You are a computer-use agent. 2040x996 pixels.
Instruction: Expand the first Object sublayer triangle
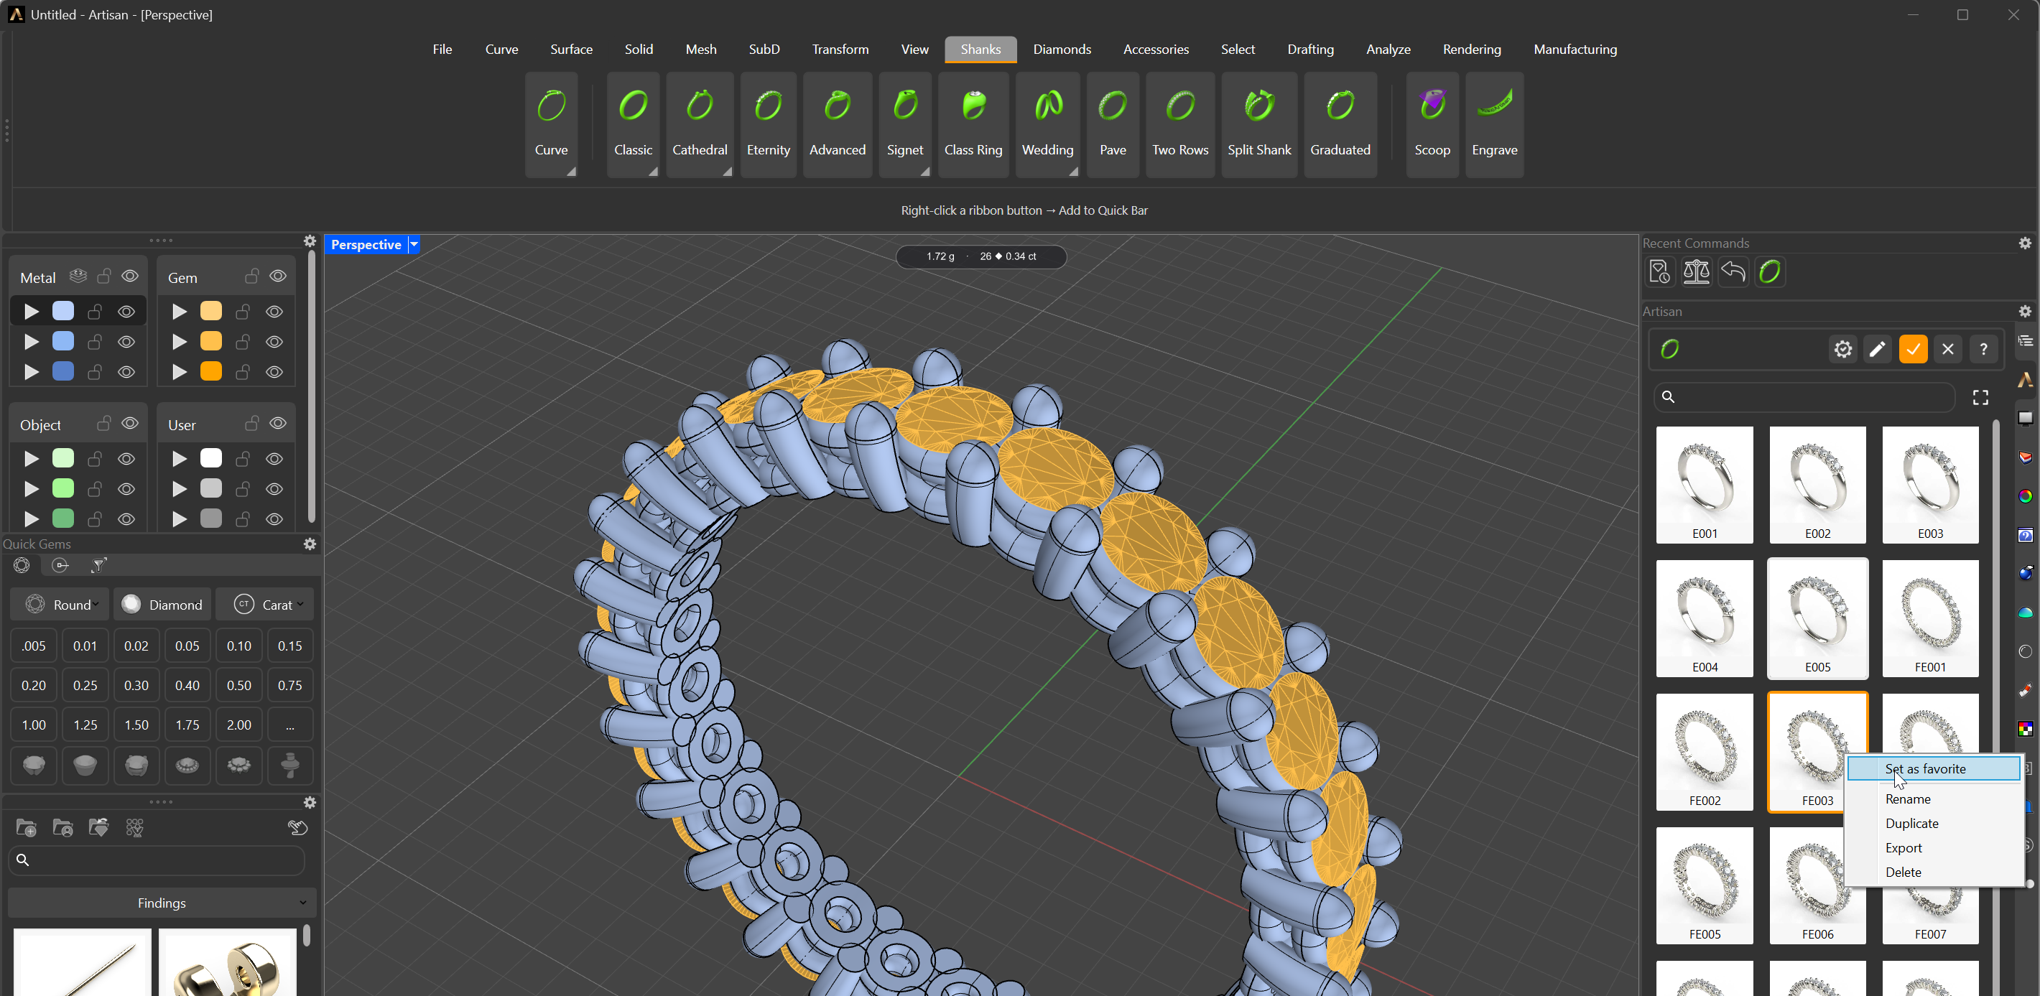tap(31, 459)
